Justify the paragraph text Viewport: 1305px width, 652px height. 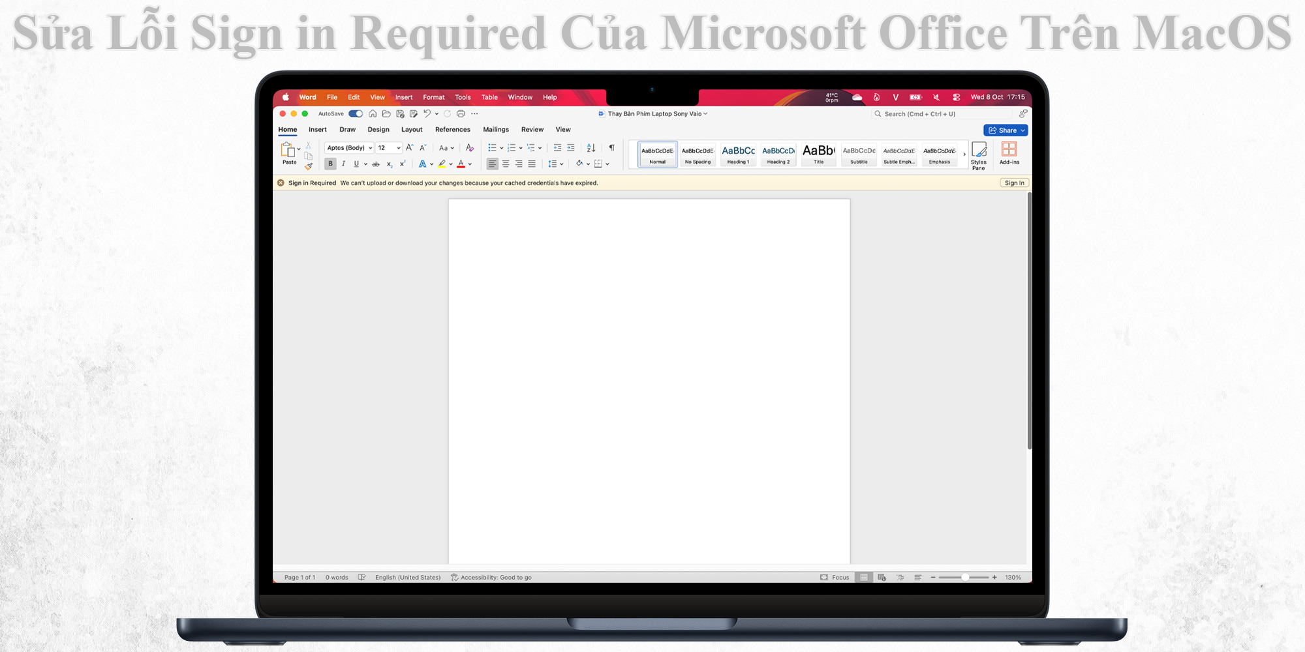pyautogui.click(x=532, y=164)
